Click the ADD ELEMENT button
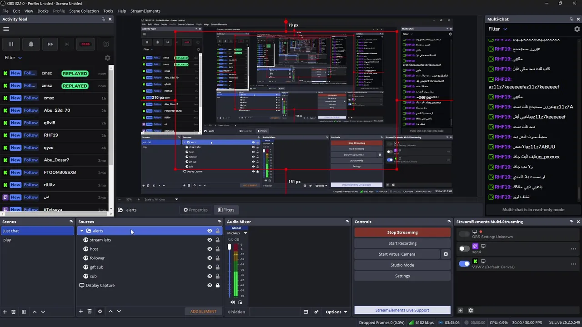The height and width of the screenshot is (327, 582). tap(203, 311)
